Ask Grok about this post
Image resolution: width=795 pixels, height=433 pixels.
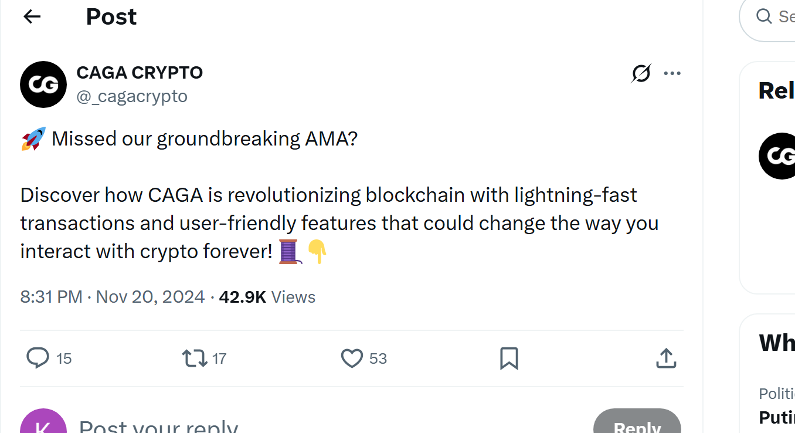pos(641,73)
